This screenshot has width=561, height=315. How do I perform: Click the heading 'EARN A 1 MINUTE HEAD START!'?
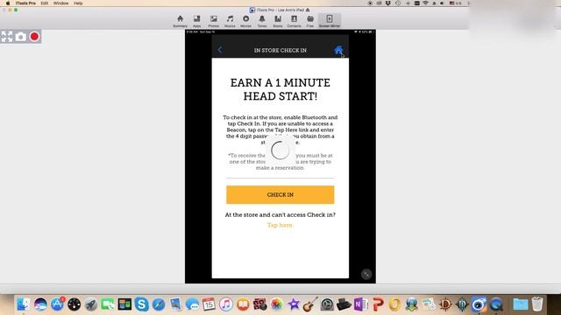click(x=280, y=89)
